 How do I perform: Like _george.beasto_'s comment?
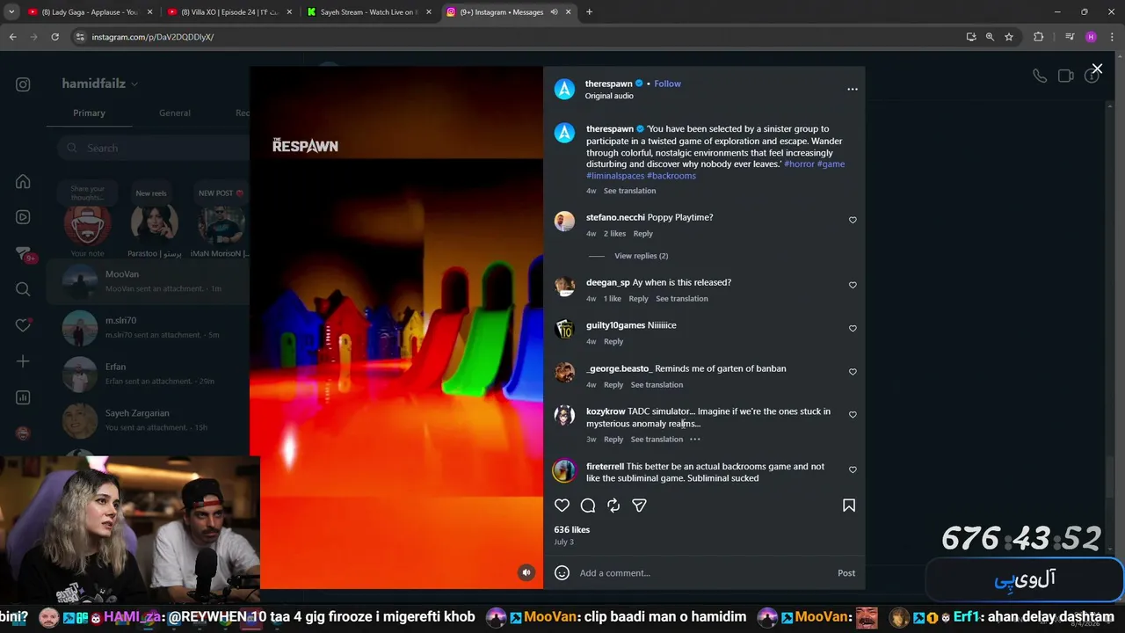[853, 371]
